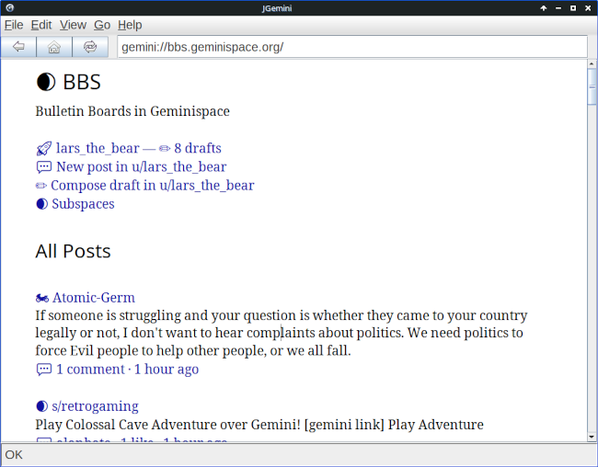This screenshot has height=467, width=598.
Task: Click the scrollbar down arrow
Action: [x=592, y=436]
